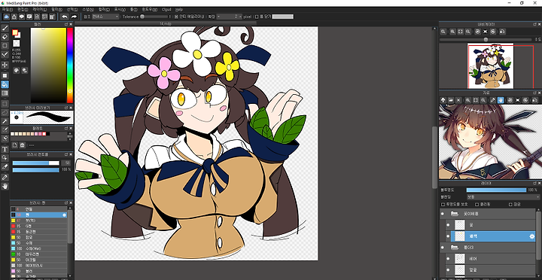The height and width of the screenshot is (280, 542).
Task: Toggle the 클리핑 clipping checkbox
Action: pyautogui.click(x=477, y=204)
